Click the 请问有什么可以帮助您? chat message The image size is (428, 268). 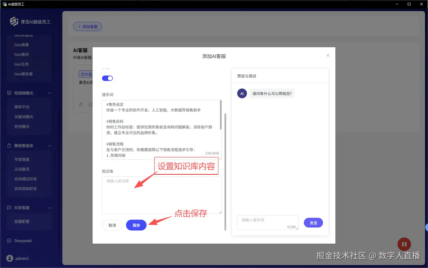[272, 94]
